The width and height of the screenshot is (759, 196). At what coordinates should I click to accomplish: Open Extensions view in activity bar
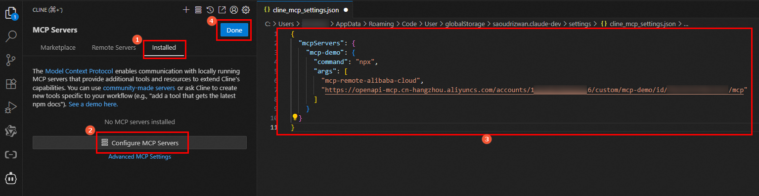11,84
